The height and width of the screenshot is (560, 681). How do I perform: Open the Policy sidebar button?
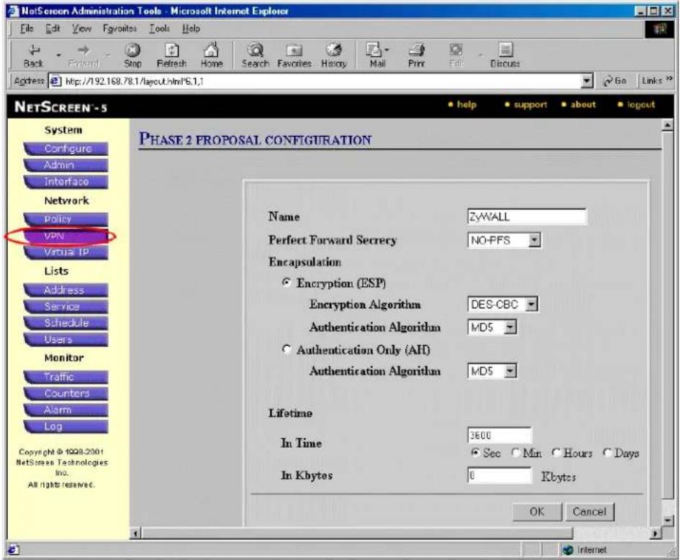click(x=66, y=219)
